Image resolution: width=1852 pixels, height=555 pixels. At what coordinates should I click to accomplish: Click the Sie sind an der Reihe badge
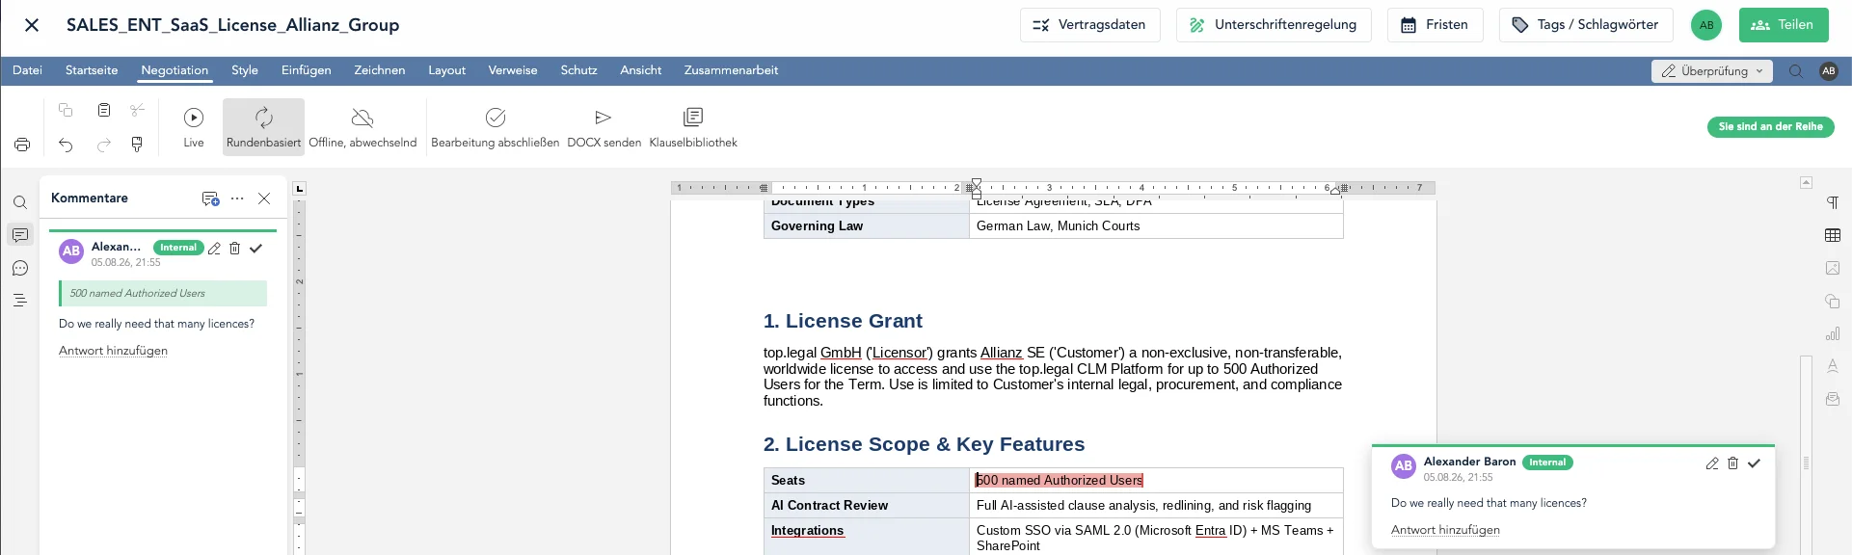click(1770, 126)
